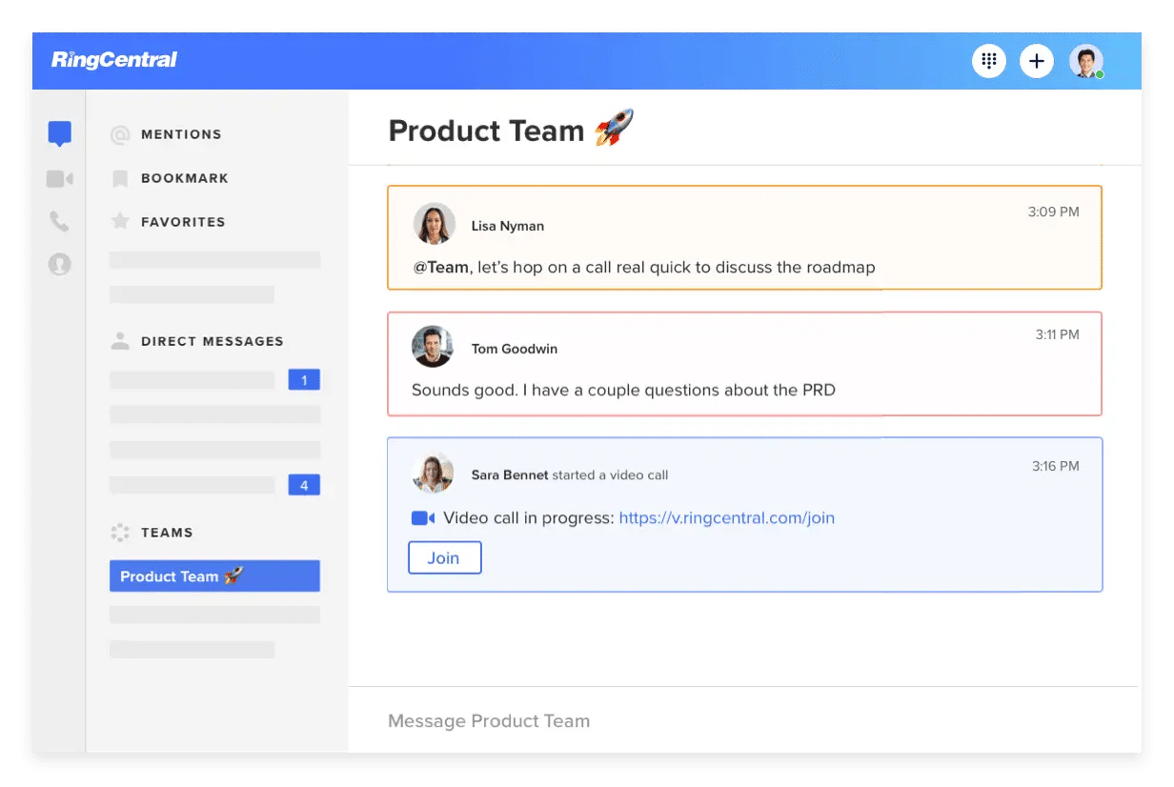Open the Mentions section
This screenshot has height=787, width=1174.
click(180, 134)
